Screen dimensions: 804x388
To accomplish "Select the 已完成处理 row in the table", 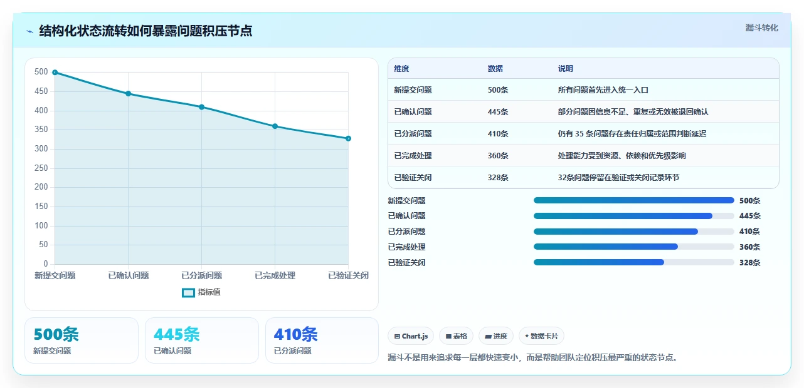I will (583, 156).
